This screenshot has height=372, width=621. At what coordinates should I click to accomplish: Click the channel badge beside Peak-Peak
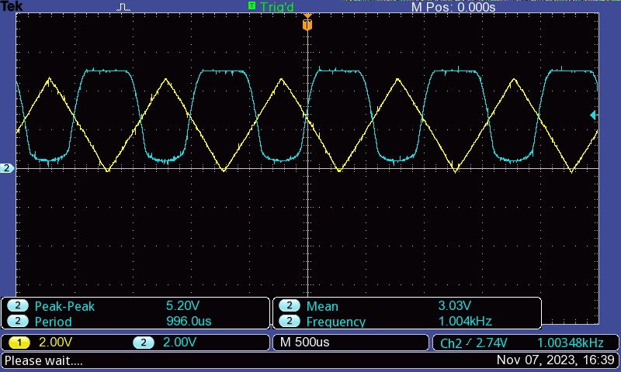18,306
